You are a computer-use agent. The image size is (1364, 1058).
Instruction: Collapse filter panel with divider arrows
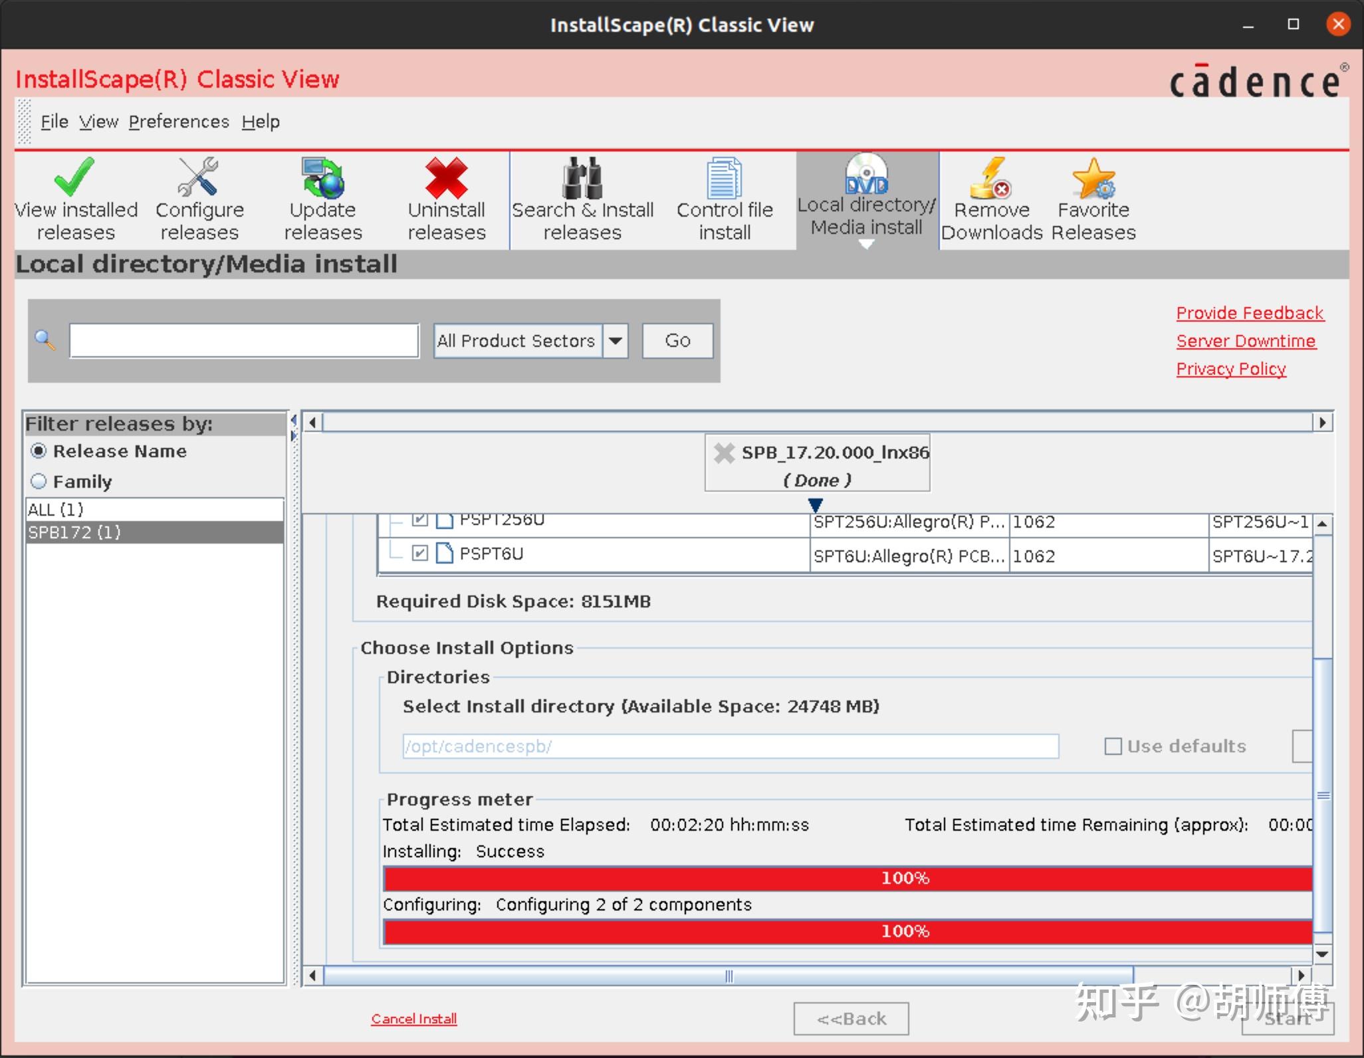click(293, 420)
